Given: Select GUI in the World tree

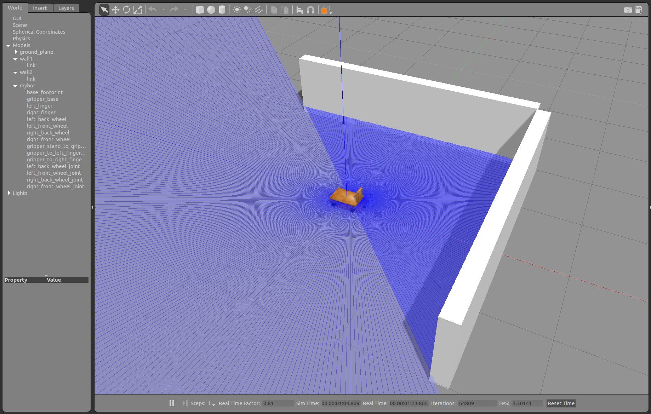Looking at the screenshot, I should tap(17, 18).
